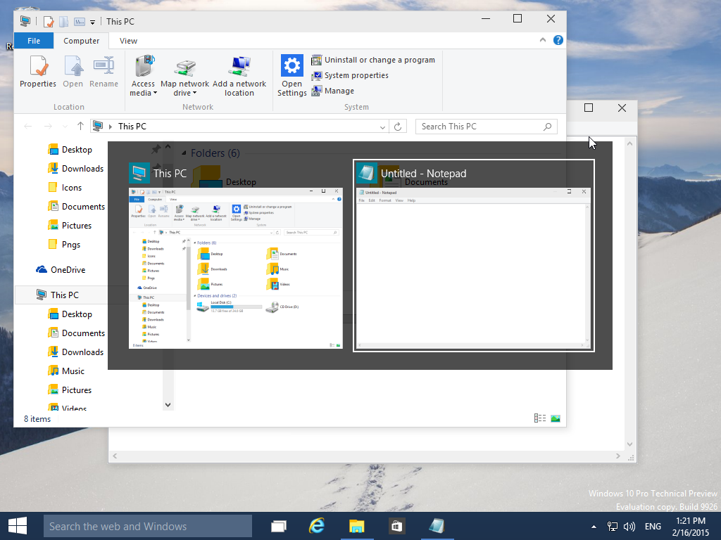The width and height of the screenshot is (721, 540).
Task: Open the File menu
Action: tap(34, 41)
